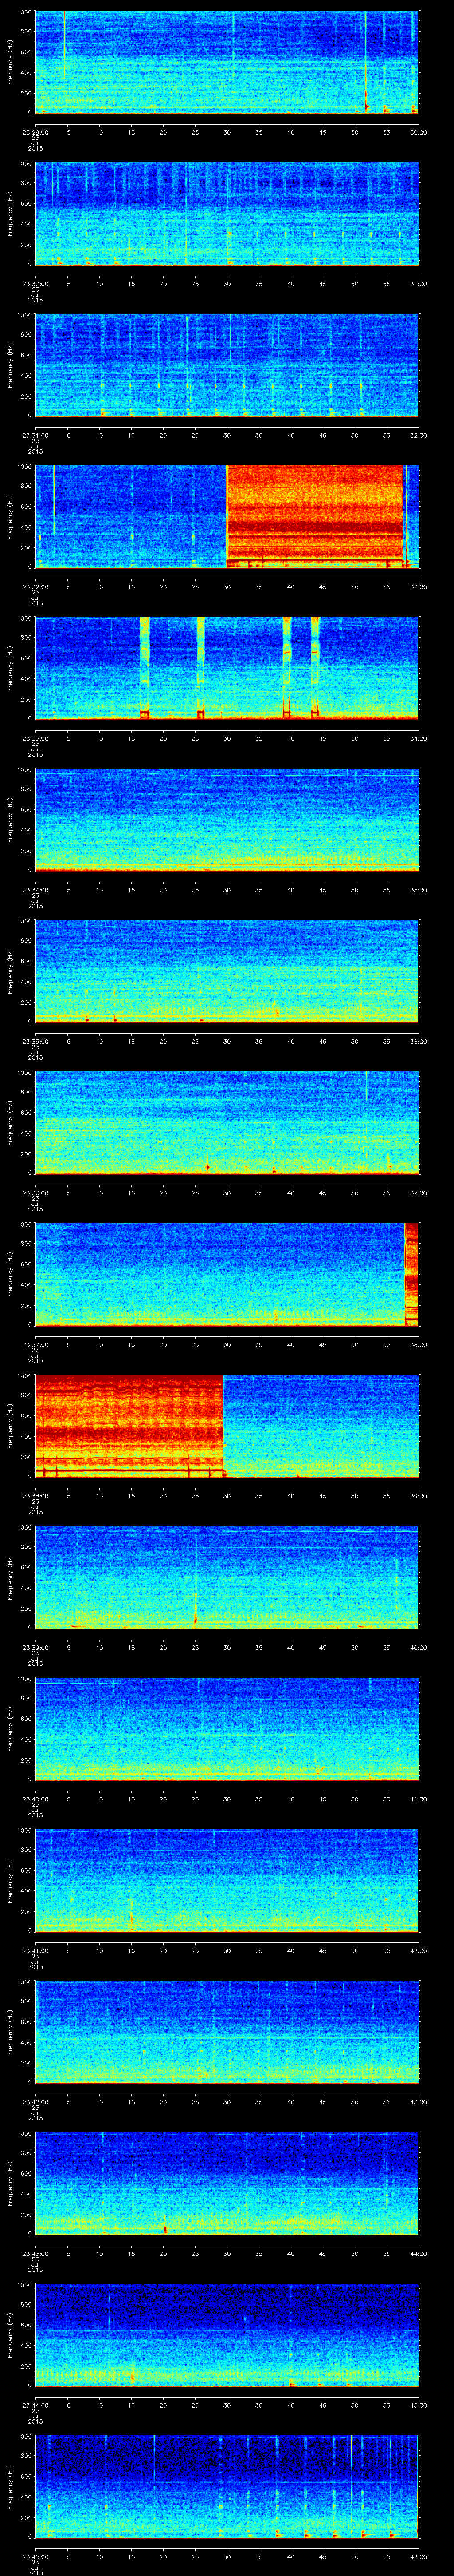Click the 23:33:00 time axis label
Image resolution: width=454 pixels, height=2576 pixels.
[x=35, y=738]
